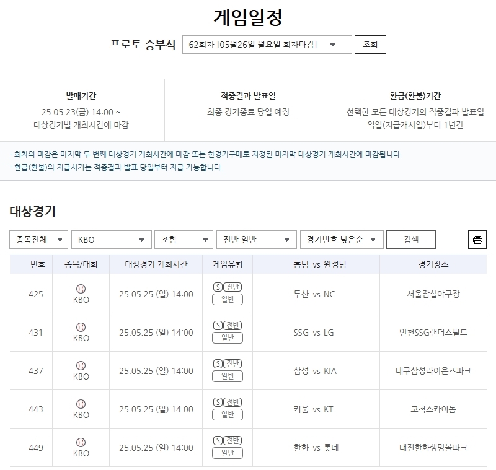Click baseball icon in row 437
496x470 pixels.
pos(81,365)
